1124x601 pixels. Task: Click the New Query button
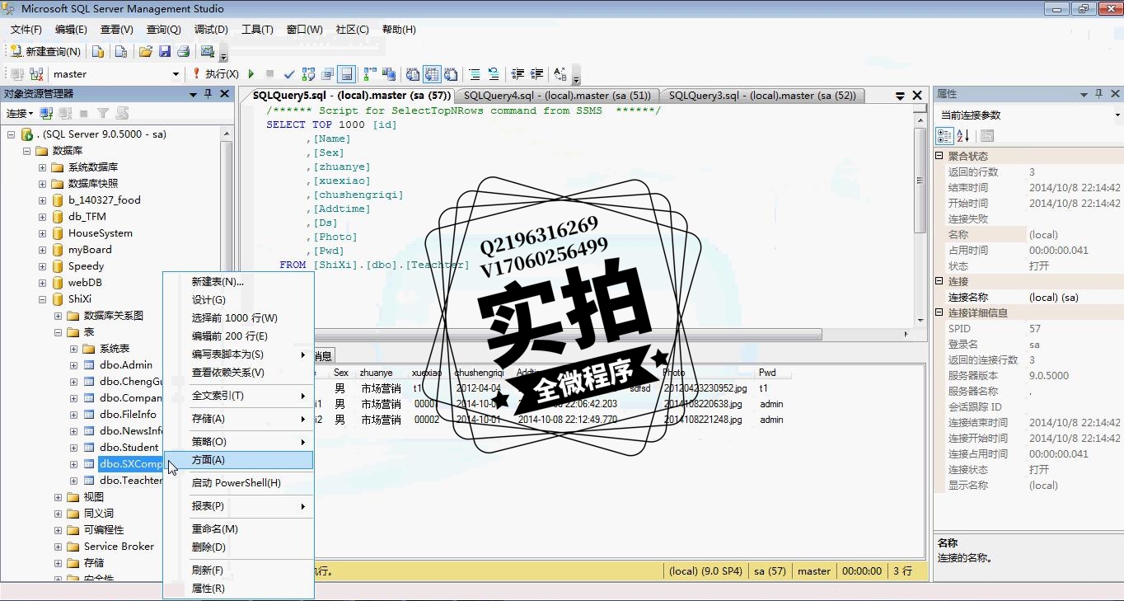click(45, 51)
